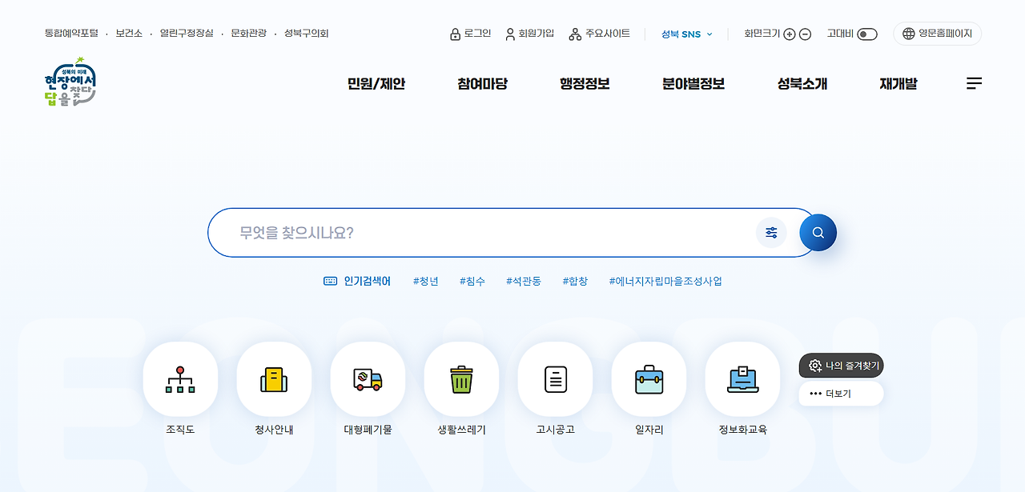Click the 고시공고 document icon
The height and width of the screenshot is (492, 1025).
coord(555,378)
